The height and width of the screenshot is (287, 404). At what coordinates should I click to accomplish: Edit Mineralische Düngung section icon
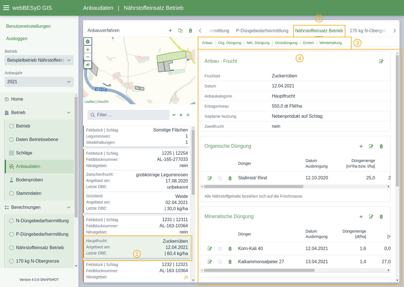click(x=371, y=217)
